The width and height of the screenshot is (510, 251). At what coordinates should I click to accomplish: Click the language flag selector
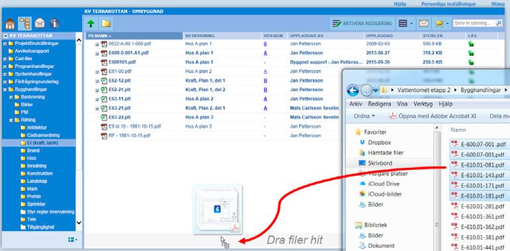coord(73,240)
